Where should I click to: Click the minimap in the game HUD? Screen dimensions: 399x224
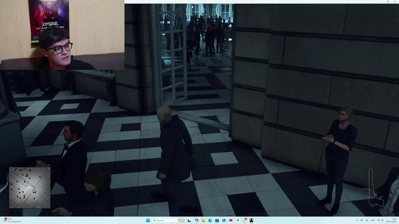pos(30,188)
